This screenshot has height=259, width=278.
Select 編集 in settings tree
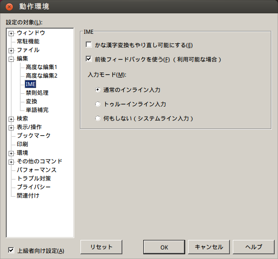coord(22,59)
